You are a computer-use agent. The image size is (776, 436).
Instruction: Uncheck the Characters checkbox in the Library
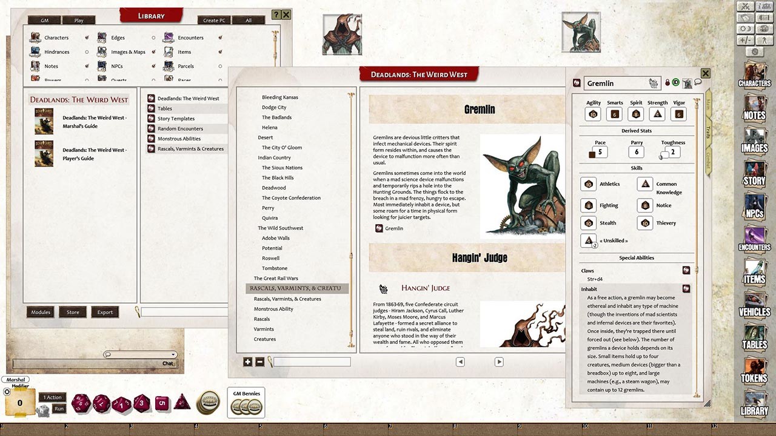(x=87, y=37)
